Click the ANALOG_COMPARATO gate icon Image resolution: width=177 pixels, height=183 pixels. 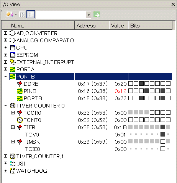(x=13, y=40)
